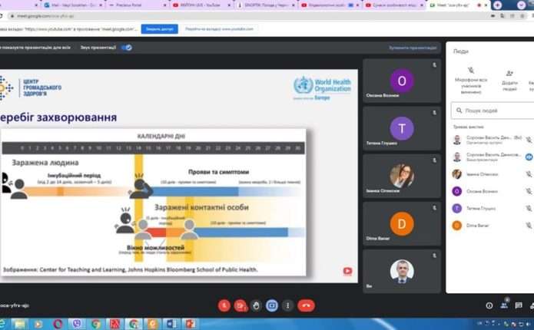Image resolution: width=534 pixels, height=330 pixels.
Task: Click the present screen button
Action: [271, 305]
